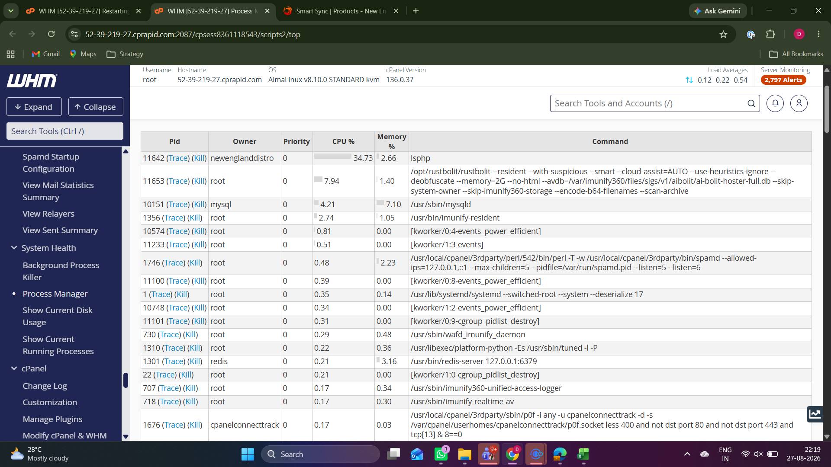This screenshot has height=467, width=831.
Task: Kill the lsphp process 11642
Action: click(199, 158)
